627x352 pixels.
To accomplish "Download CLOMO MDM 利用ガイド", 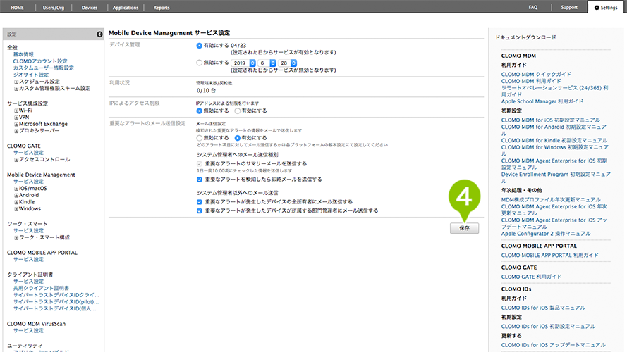I will click(531, 81).
